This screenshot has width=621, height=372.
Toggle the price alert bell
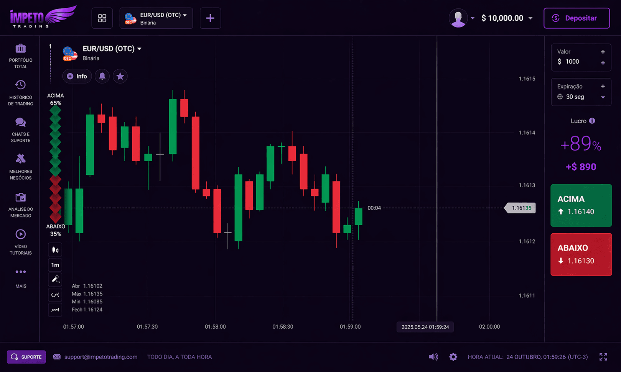click(102, 76)
